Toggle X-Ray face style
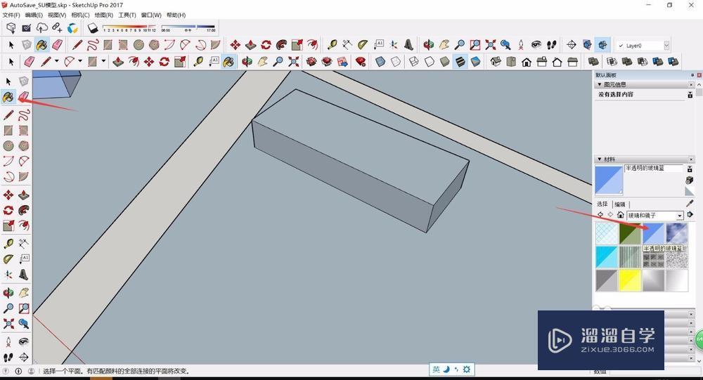Viewport: 703px width, 380px height. click(380, 61)
